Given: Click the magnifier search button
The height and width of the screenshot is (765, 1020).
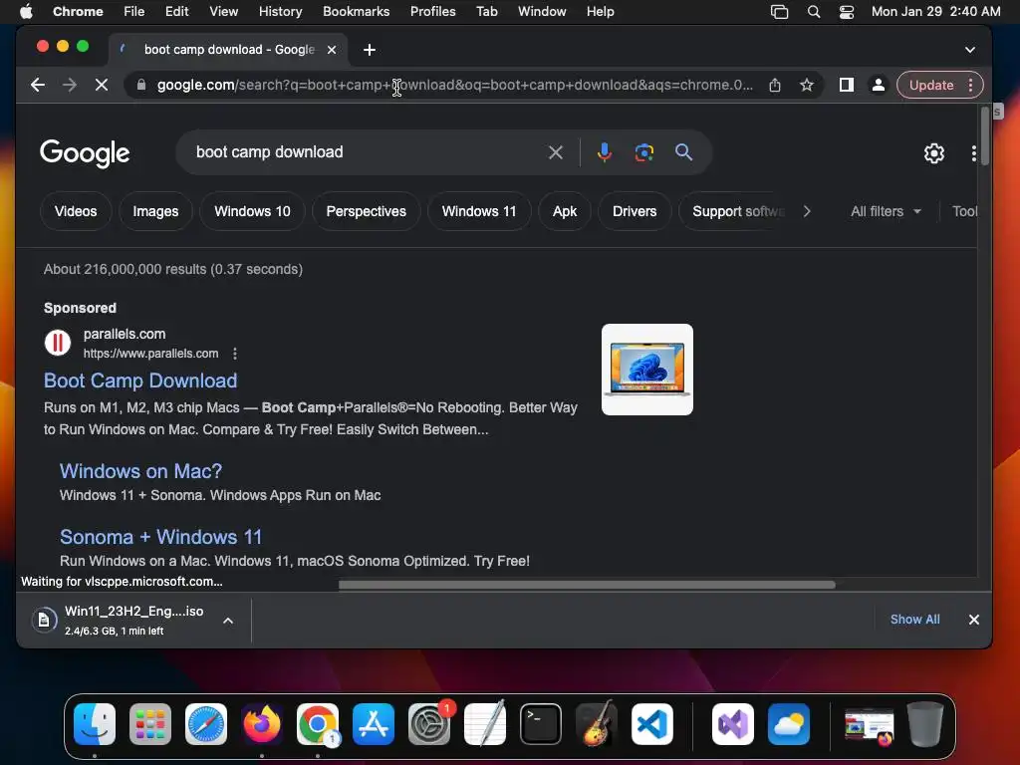Looking at the screenshot, I should click(683, 152).
